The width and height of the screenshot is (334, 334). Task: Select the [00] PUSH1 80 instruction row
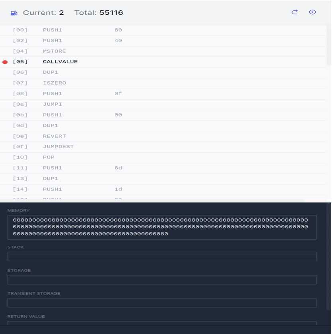pyautogui.click(x=163, y=30)
